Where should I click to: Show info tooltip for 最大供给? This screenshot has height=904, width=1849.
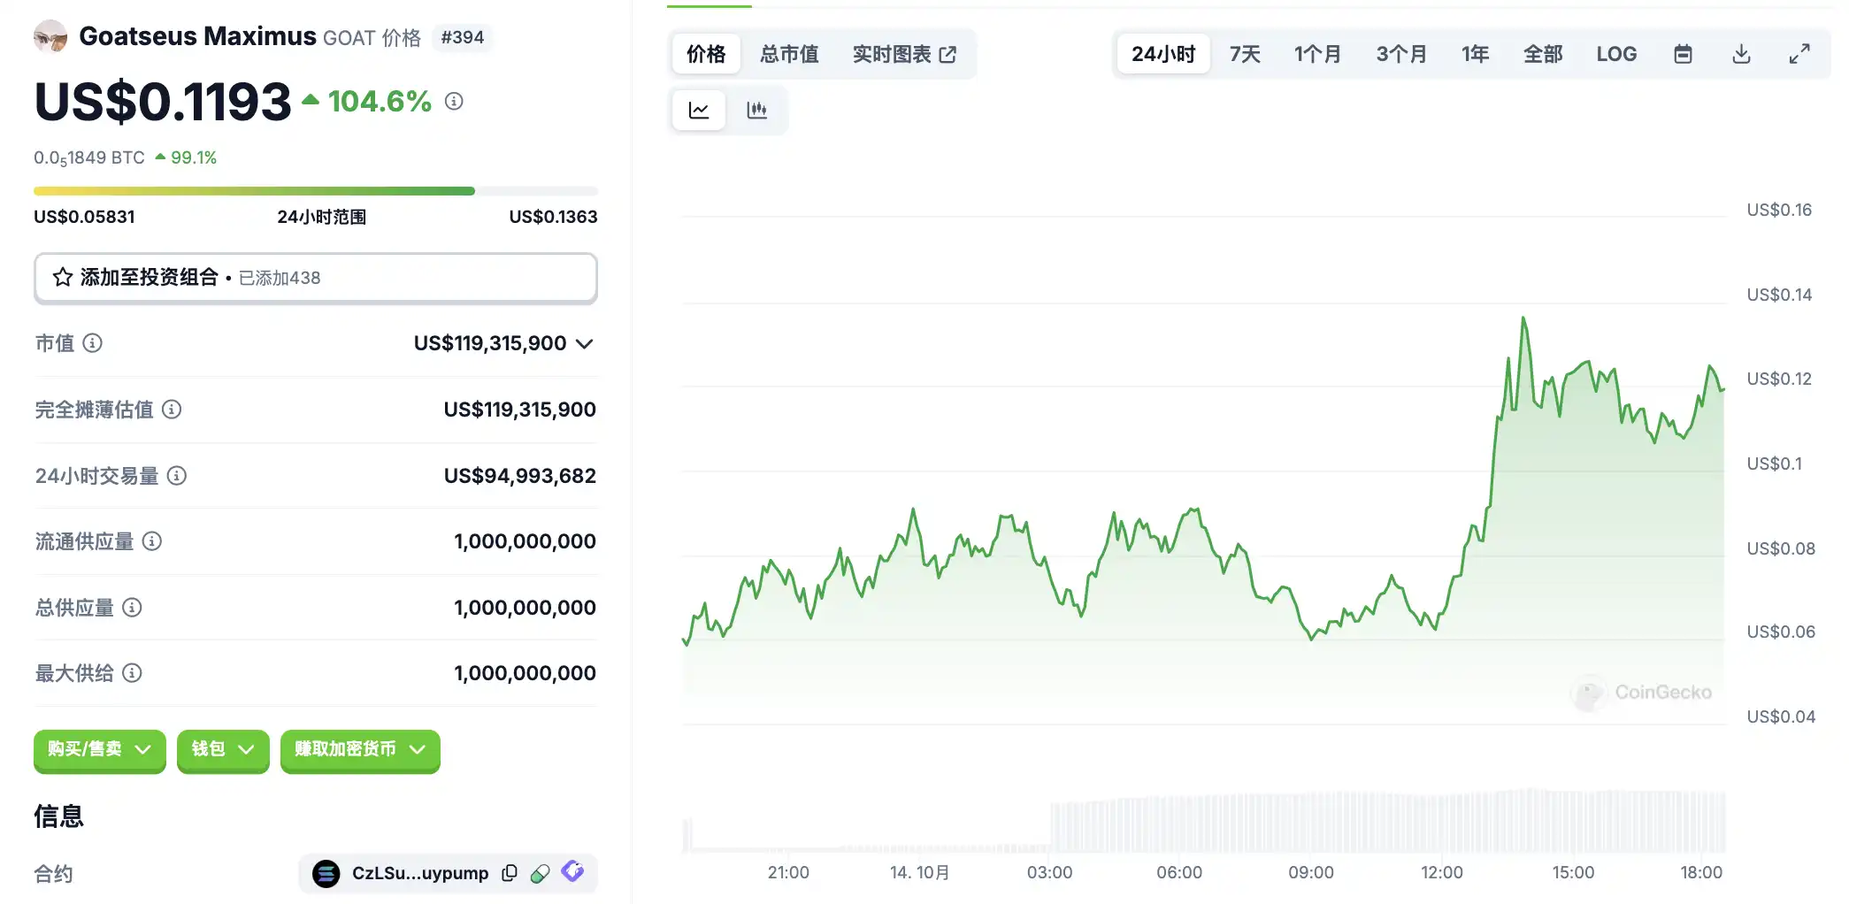pyautogui.click(x=132, y=673)
